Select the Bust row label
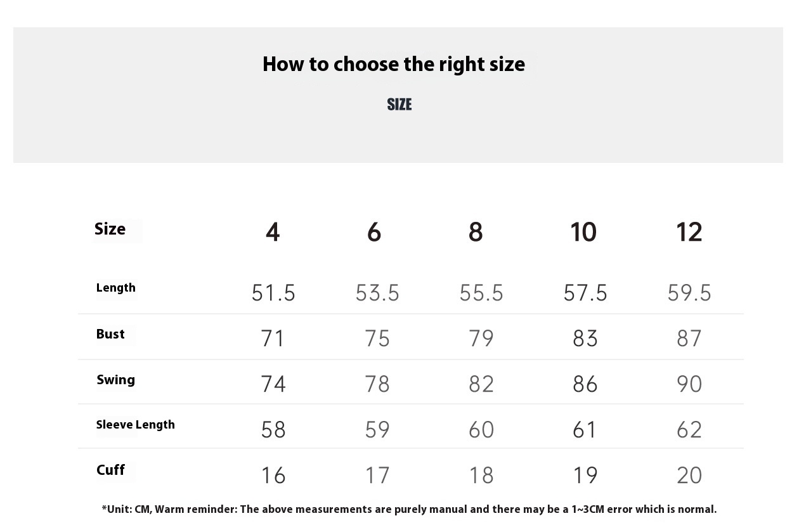Image resolution: width=799 pixels, height=530 pixels. click(110, 334)
